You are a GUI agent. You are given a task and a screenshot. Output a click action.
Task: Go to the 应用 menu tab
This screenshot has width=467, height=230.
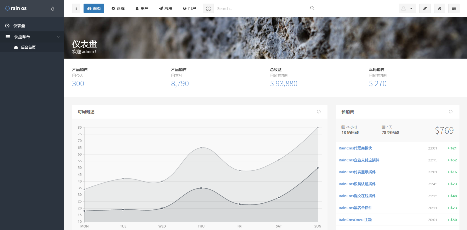(x=166, y=8)
